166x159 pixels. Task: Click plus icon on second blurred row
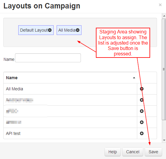pyautogui.click(x=141, y=111)
